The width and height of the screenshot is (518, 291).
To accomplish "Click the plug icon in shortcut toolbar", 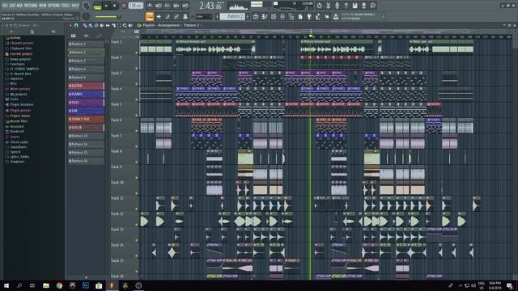I will pos(309,16).
